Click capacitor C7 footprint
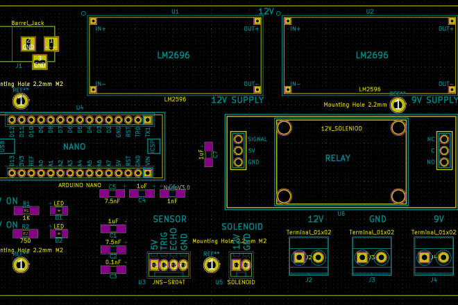This screenshot has width=458, height=305. point(209,154)
